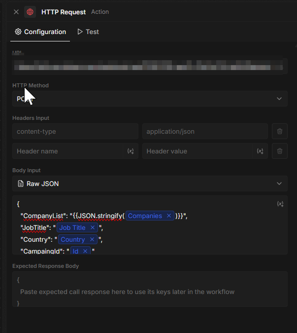Remove the Companies variable chip
The image size is (297, 333).
[169, 216]
